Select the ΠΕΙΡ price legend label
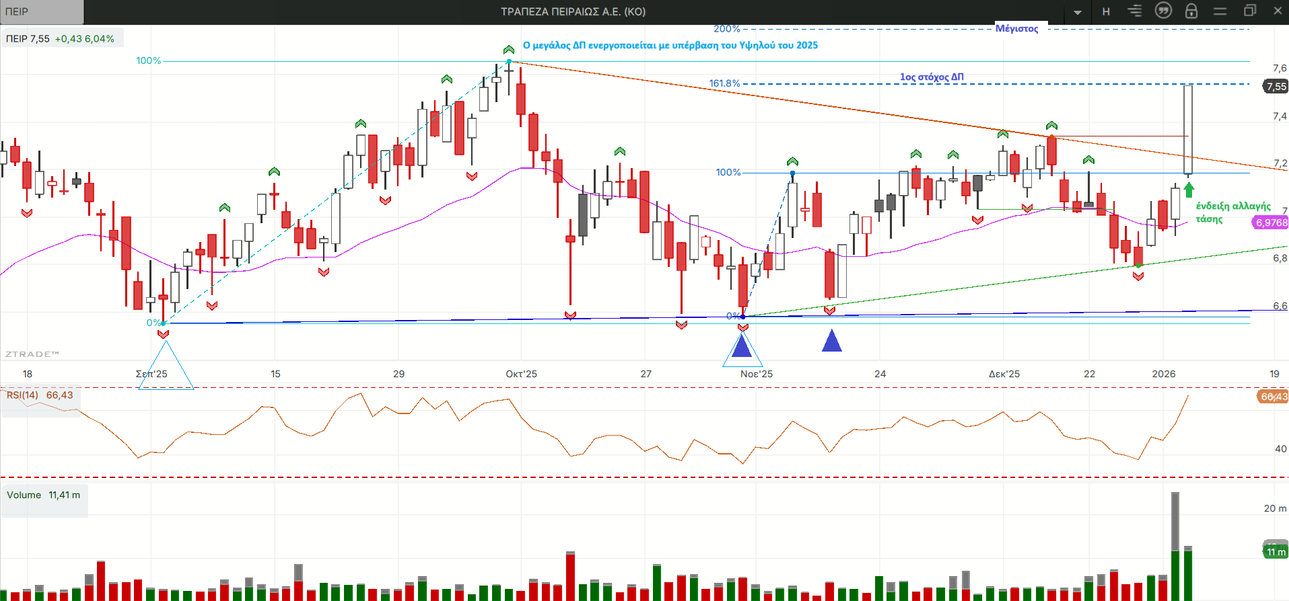Image resolution: width=1289 pixels, height=601 pixels. coord(60,39)
